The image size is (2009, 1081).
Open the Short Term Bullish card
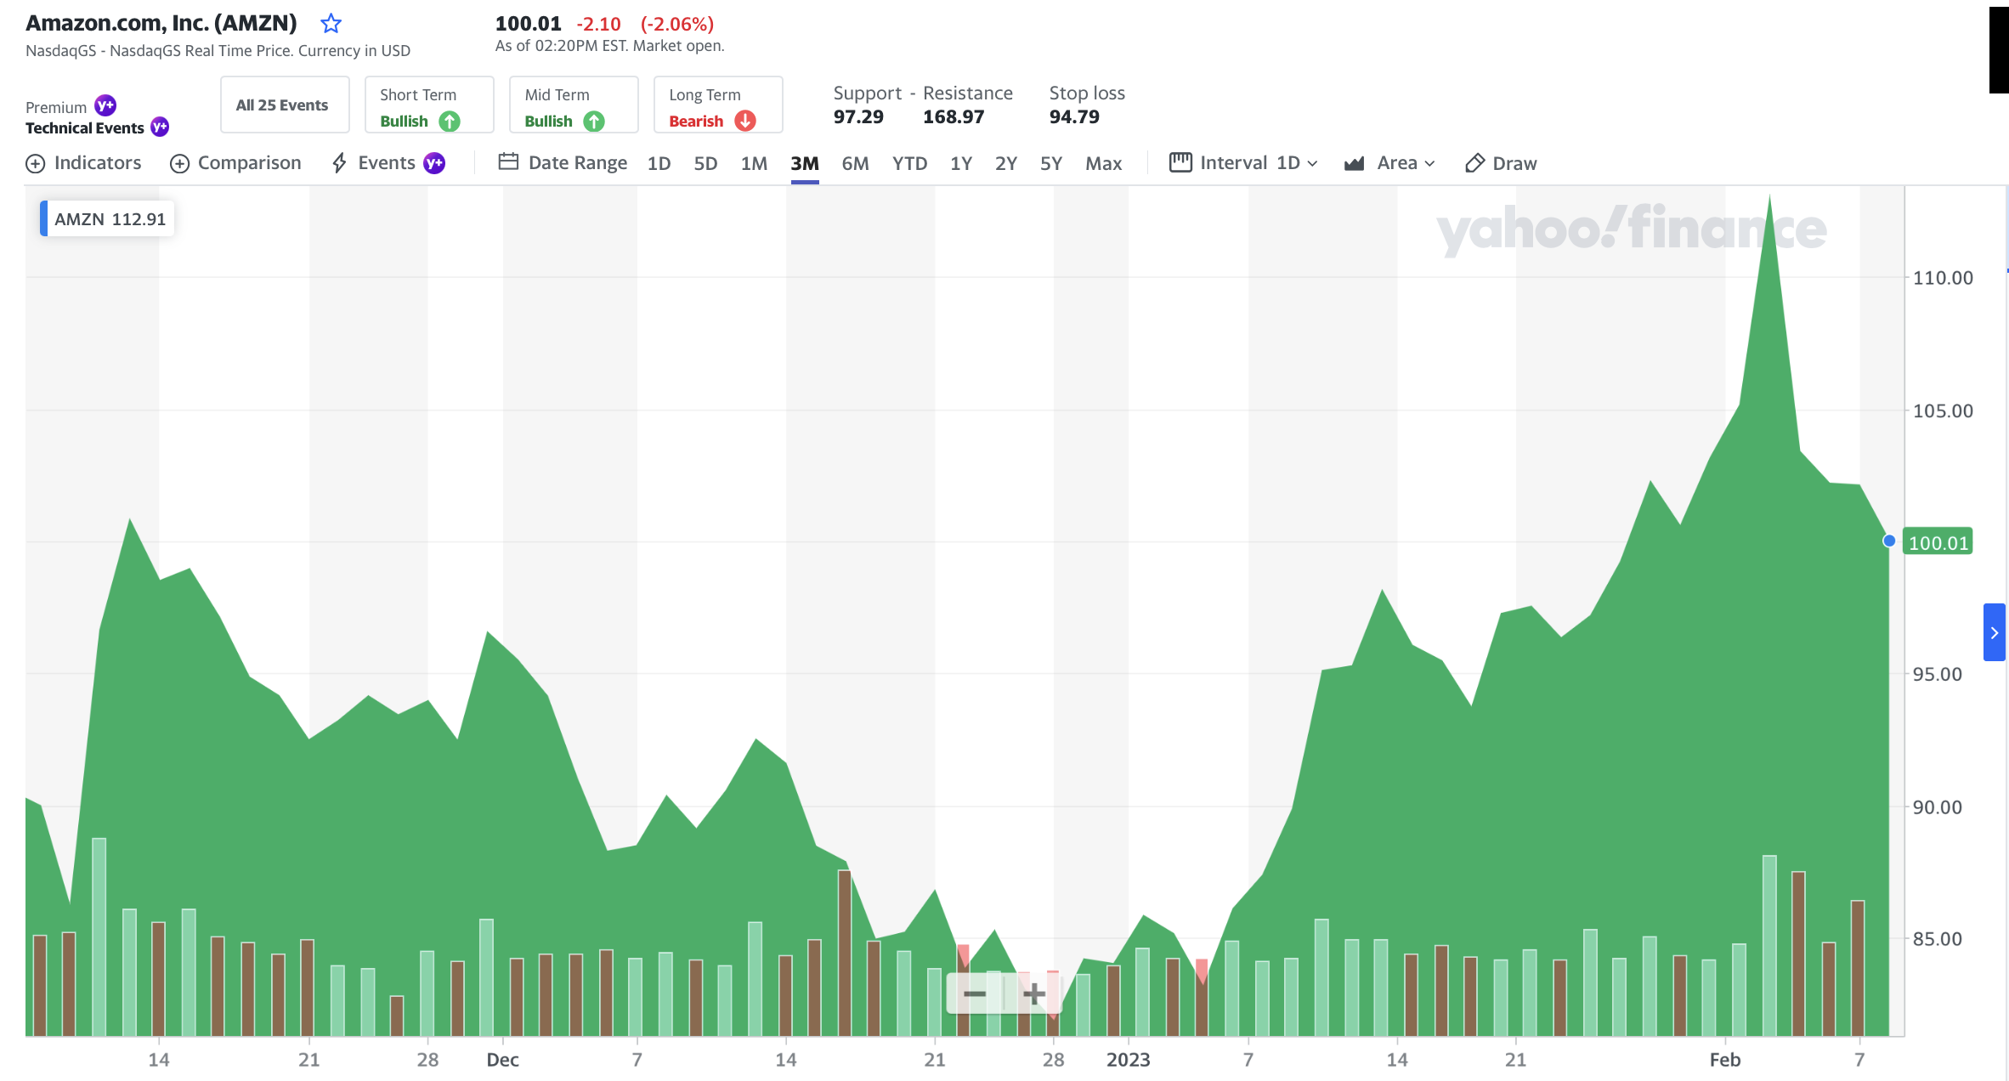tap(429, 105)
